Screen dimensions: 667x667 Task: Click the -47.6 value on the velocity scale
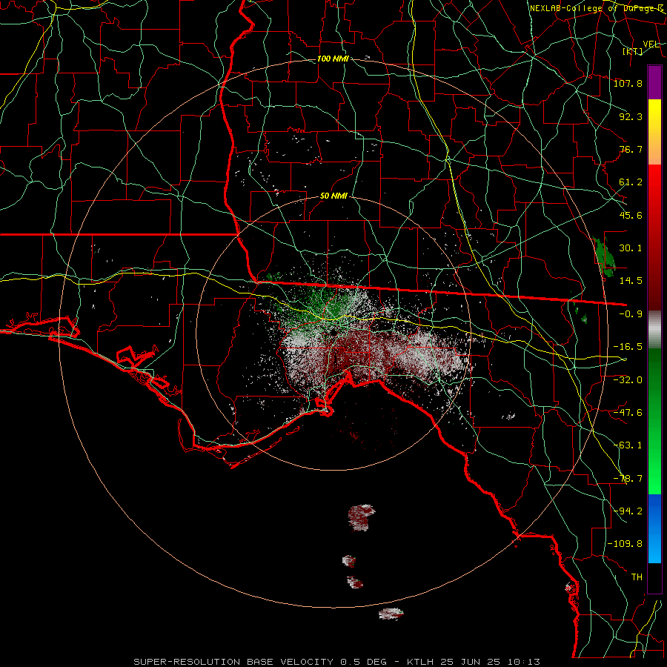point(628,412)
